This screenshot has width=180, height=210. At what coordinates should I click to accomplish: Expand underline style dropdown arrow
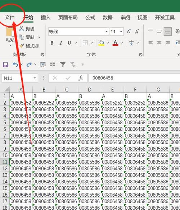[76, 43]
